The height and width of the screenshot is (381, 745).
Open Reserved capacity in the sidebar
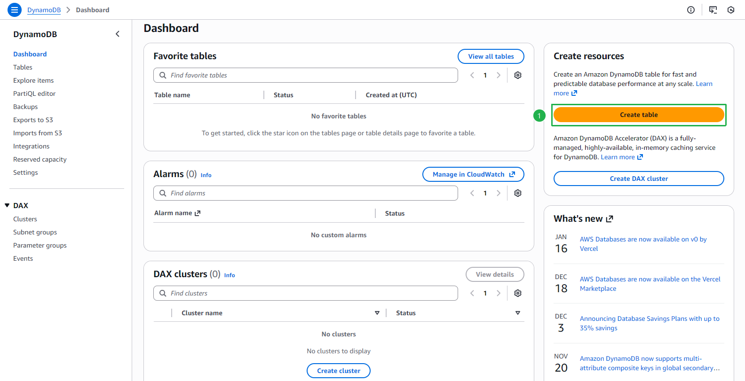coord(40,159)
